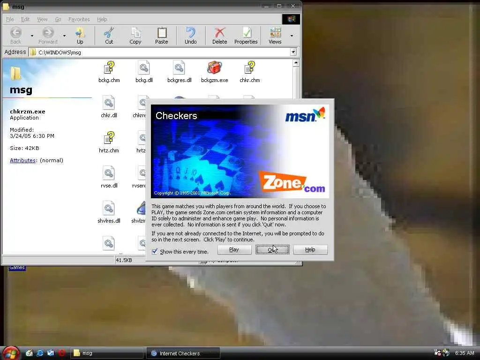480x360 pixels.
Task: Click the Attributes link
Action: 22,160
